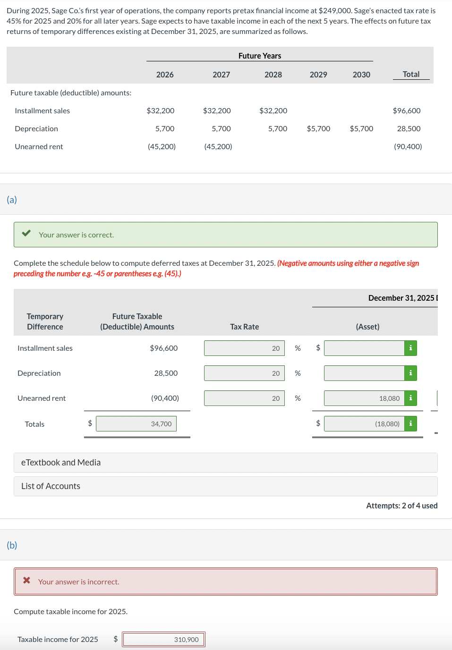Click December 31, 2025 schedule heading
The width and height of the screenshot is (452, 650).
pos(403,298)
